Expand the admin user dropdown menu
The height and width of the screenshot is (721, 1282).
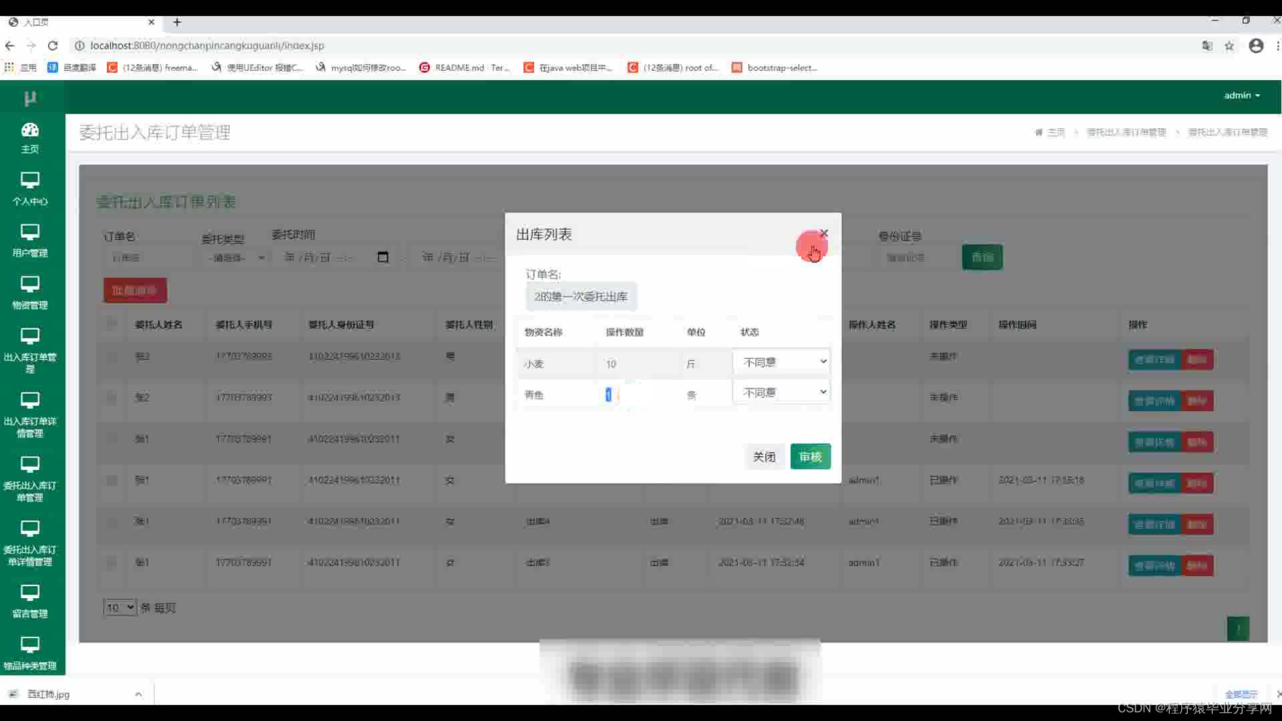pos(1241,95)
